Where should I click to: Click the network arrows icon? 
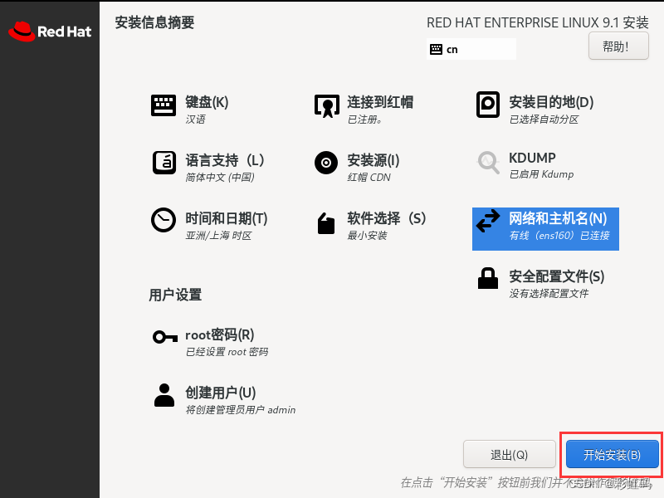tap(488, 221)
